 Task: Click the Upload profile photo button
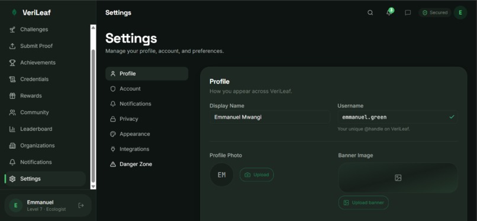click(257, 175)
